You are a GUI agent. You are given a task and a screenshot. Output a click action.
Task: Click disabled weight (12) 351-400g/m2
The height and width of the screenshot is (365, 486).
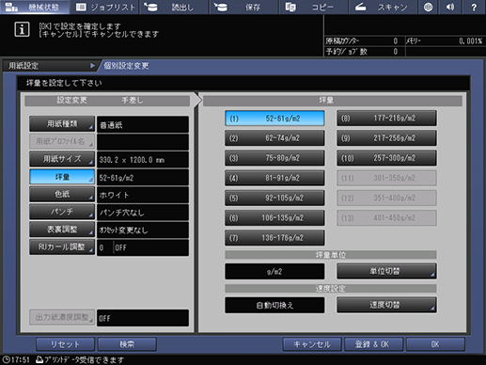386,198
